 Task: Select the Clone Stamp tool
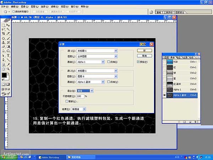pos(4,43)
